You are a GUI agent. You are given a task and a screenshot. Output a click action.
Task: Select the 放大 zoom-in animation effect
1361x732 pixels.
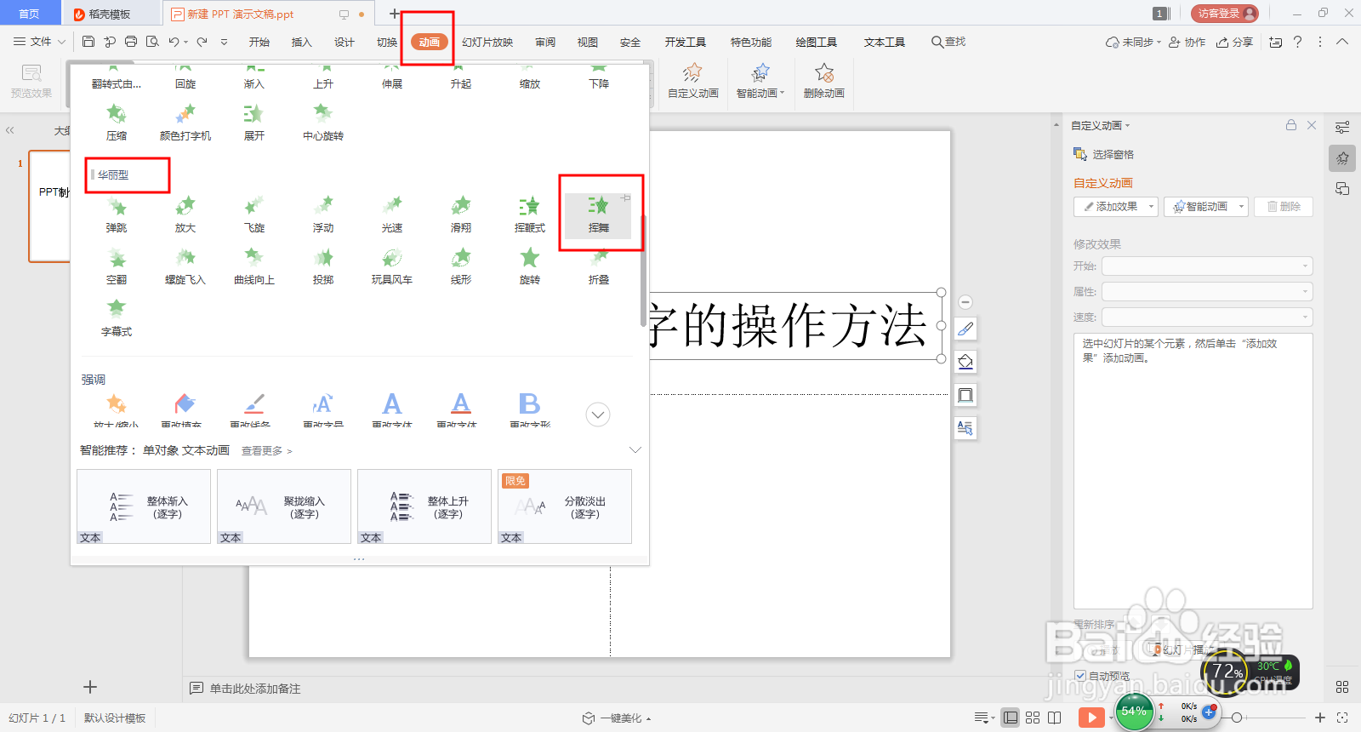click(x=185, y=214)
